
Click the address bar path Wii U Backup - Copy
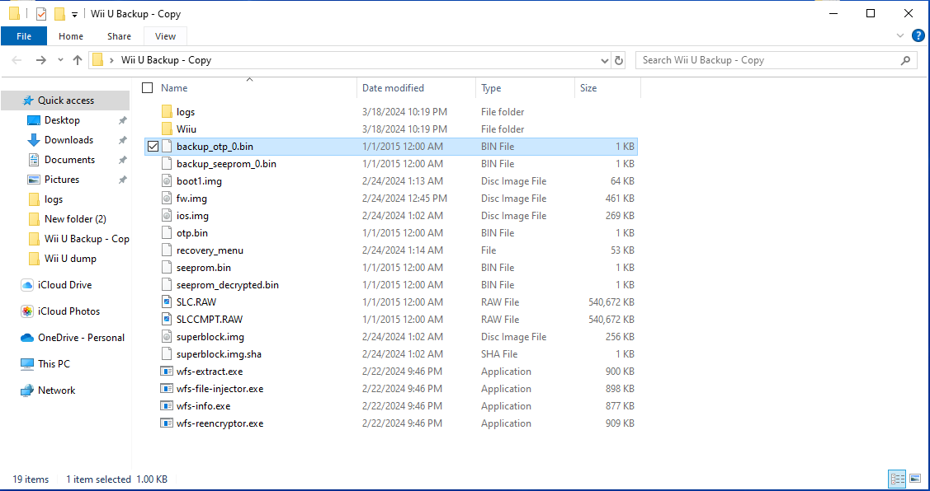point(166,60)
